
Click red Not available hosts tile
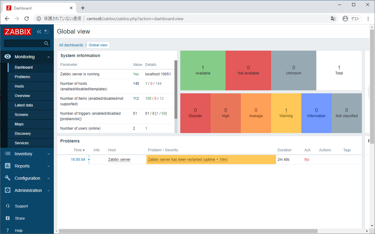point(248,70)
